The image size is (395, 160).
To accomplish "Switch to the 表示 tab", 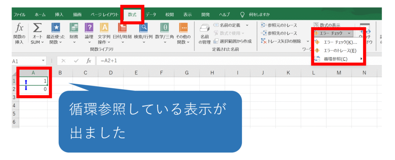I will (187, 15).
